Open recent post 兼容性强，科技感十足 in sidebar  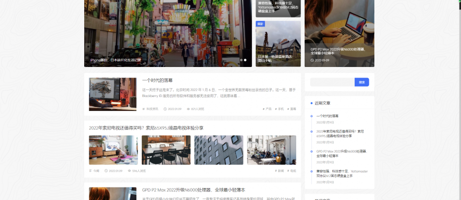342,173
